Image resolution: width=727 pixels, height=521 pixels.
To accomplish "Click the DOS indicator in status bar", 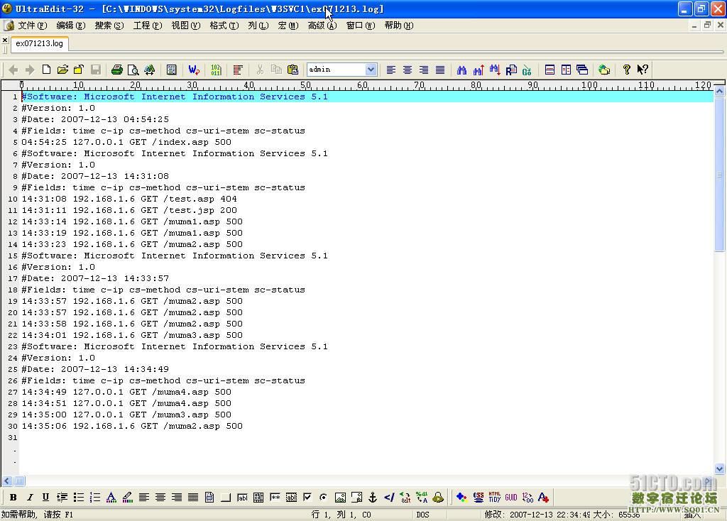I will point(423,515).
